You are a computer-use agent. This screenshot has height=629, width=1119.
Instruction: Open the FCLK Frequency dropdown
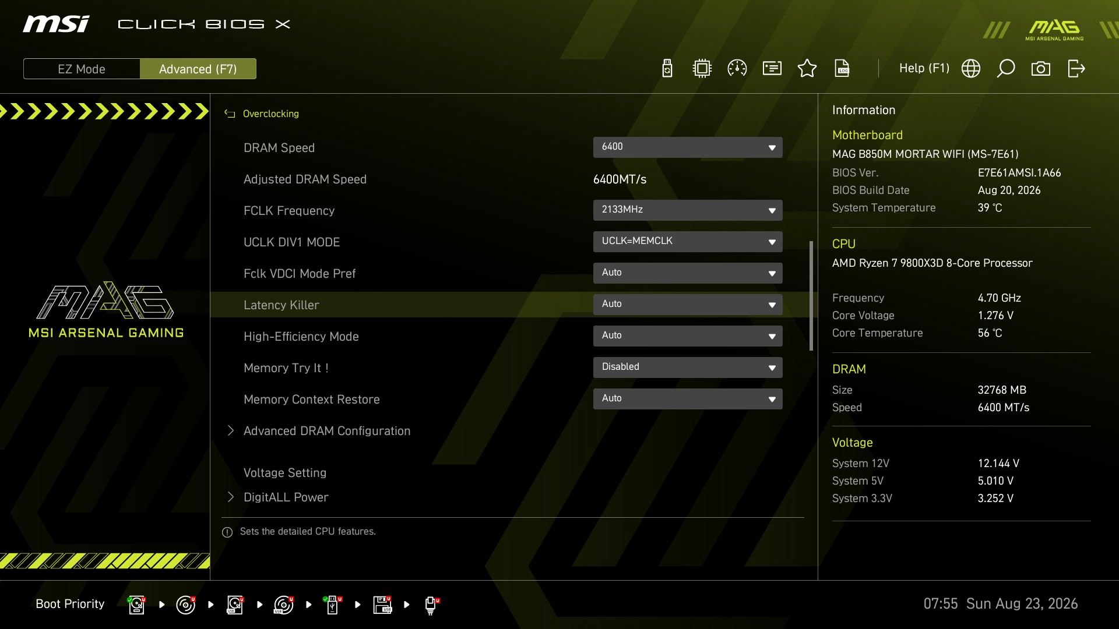688,210
